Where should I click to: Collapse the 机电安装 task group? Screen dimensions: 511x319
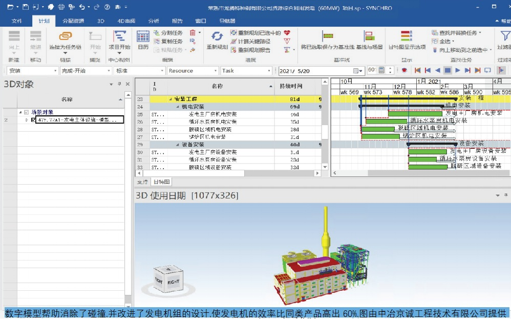click(178, 107)
